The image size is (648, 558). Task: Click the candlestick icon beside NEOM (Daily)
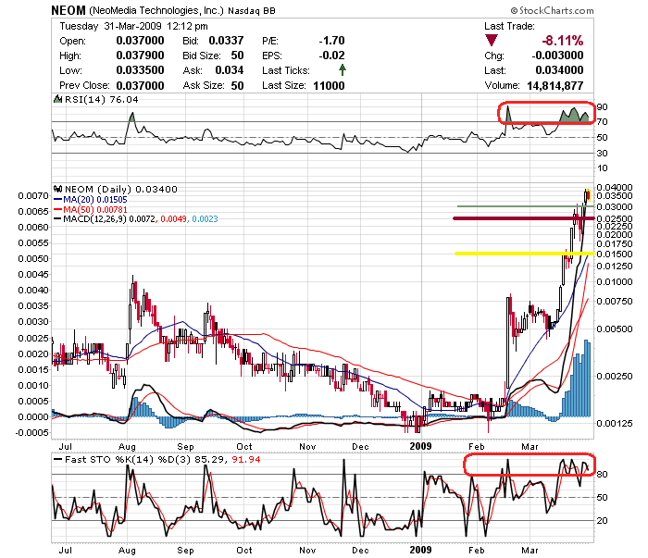pos(57,189)
